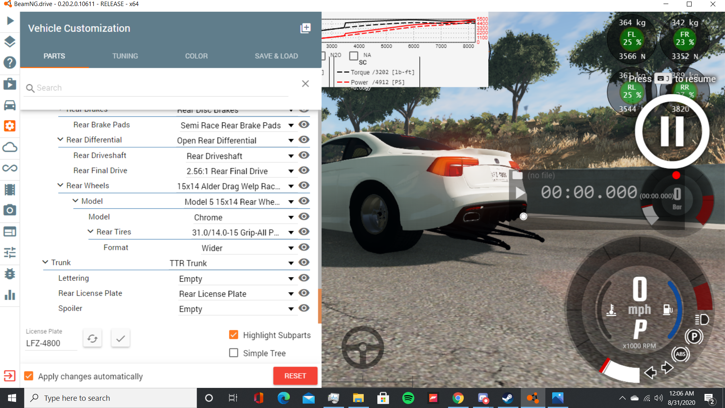Click the exit icon at sidebar bottom
725x408 pixels.
10,376
